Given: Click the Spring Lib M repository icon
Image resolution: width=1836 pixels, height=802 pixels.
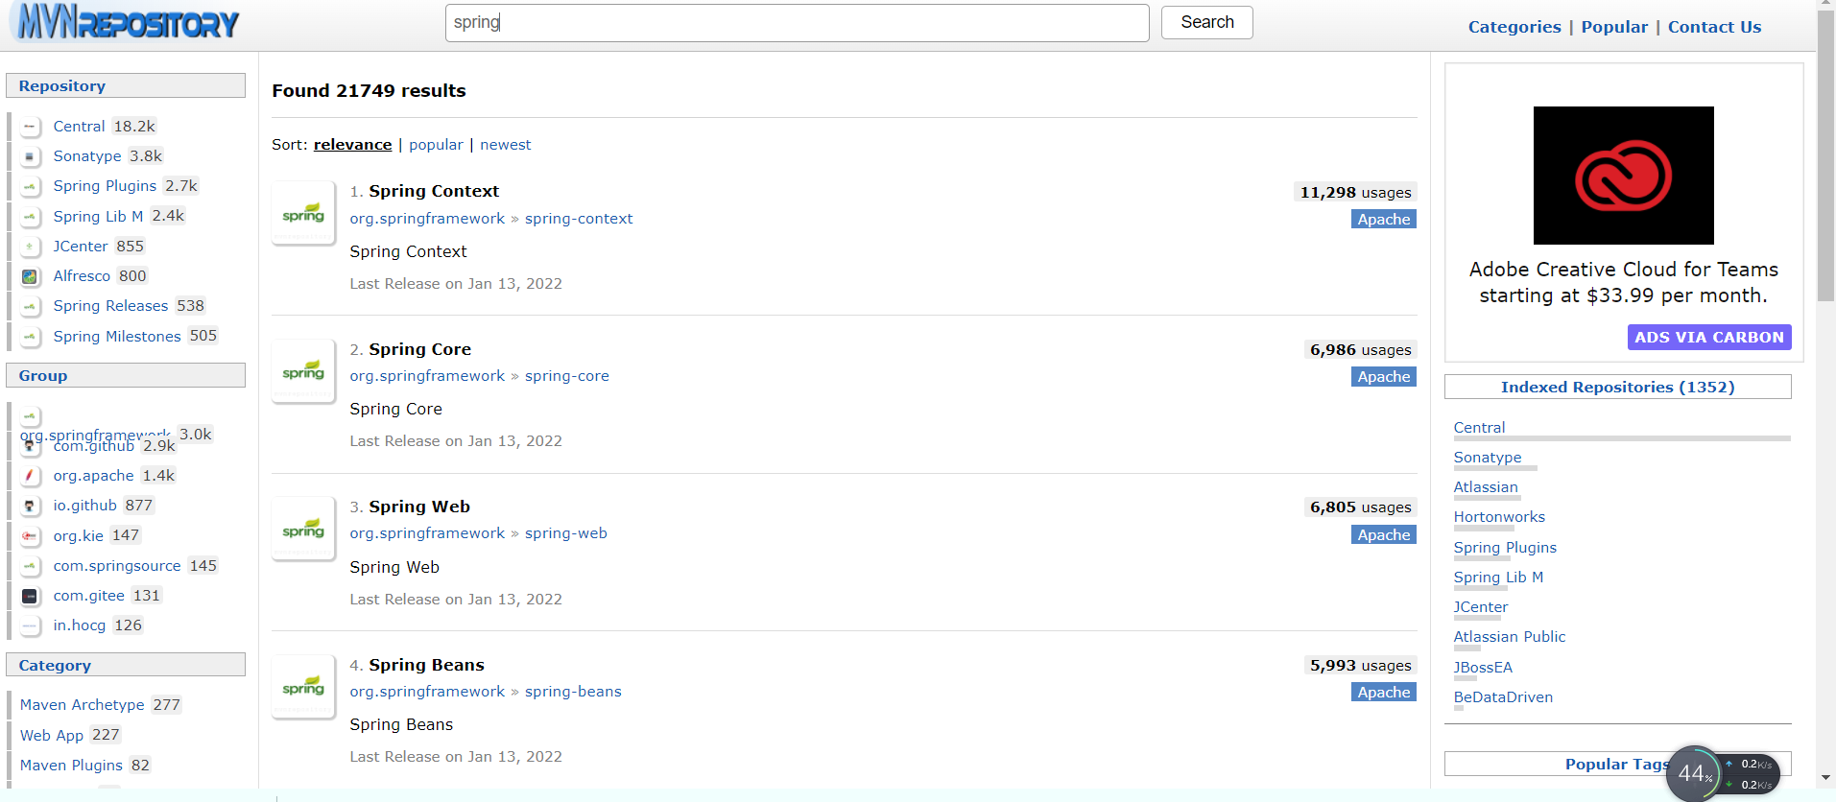Looking at the screenshot, I should pos(31,217).
